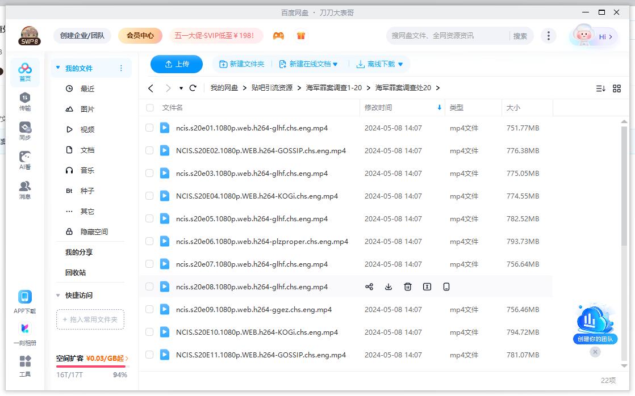Refresh the file list
Viewport: 635px width, 396px height.
pyautogui.click(x=193, y=88)
